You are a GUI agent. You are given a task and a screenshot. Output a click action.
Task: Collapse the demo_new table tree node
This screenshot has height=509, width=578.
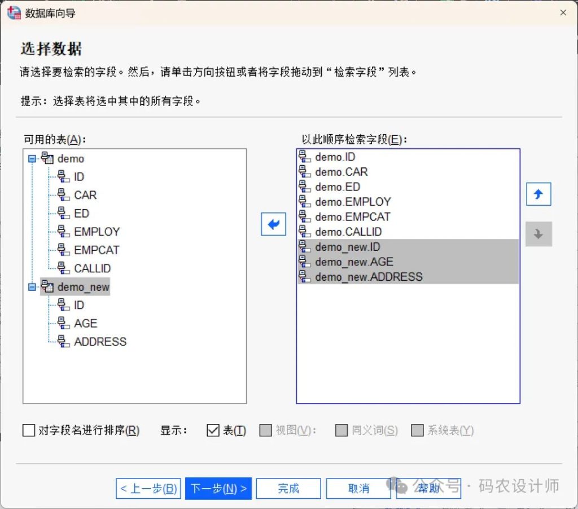point(32,287)
